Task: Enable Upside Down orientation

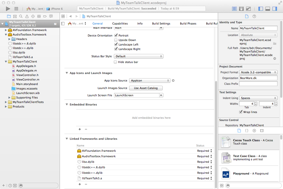Action: (116, 40)
